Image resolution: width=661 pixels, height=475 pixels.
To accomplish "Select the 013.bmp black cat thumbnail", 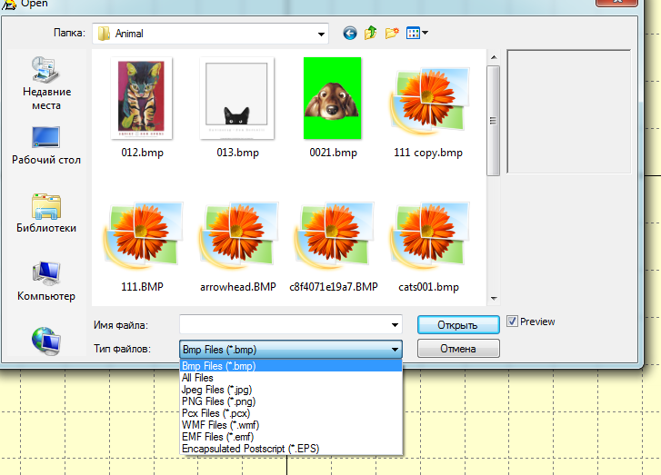I will [x=237, y=98].
